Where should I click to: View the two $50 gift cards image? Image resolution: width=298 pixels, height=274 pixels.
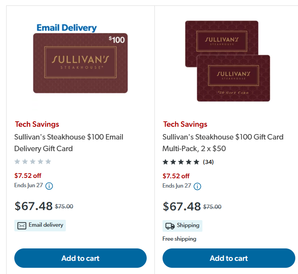pos(228,61)
